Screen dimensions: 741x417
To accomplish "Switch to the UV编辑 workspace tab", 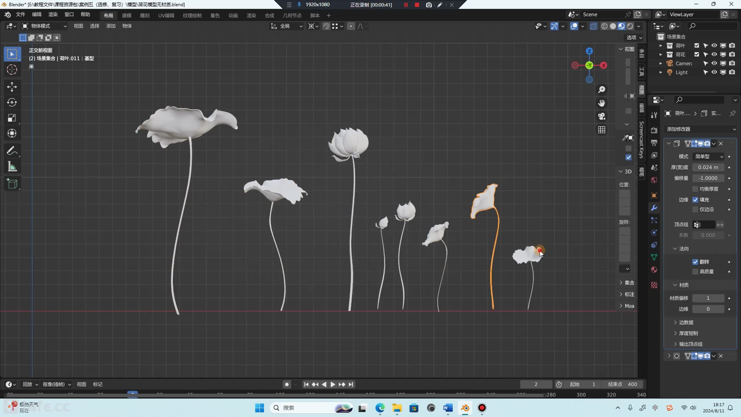I will pos(166,15).
